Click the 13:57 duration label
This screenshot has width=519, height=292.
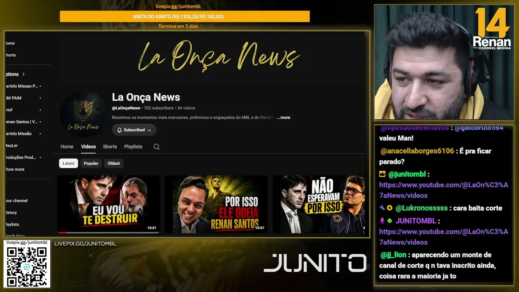pyautogui.click(x=259, y=228)
